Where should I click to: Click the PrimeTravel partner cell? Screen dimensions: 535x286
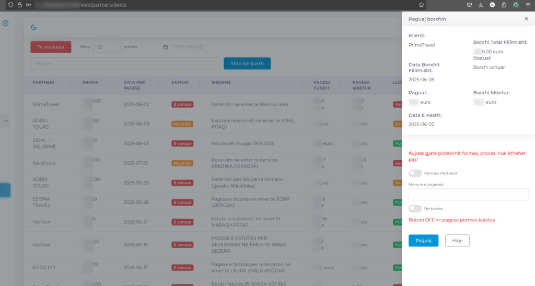pos(46,104)
